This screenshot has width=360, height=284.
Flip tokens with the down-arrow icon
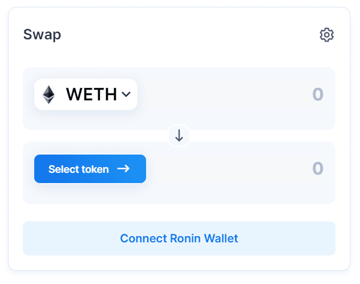pyautogui.click(x=179, y=136)
